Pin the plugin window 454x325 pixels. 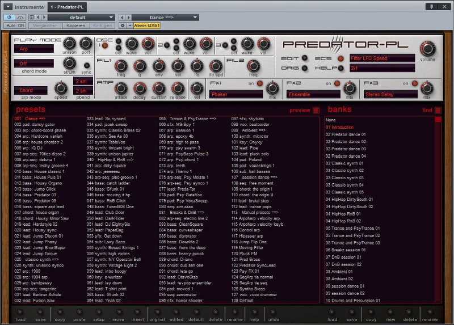[432, 6]
